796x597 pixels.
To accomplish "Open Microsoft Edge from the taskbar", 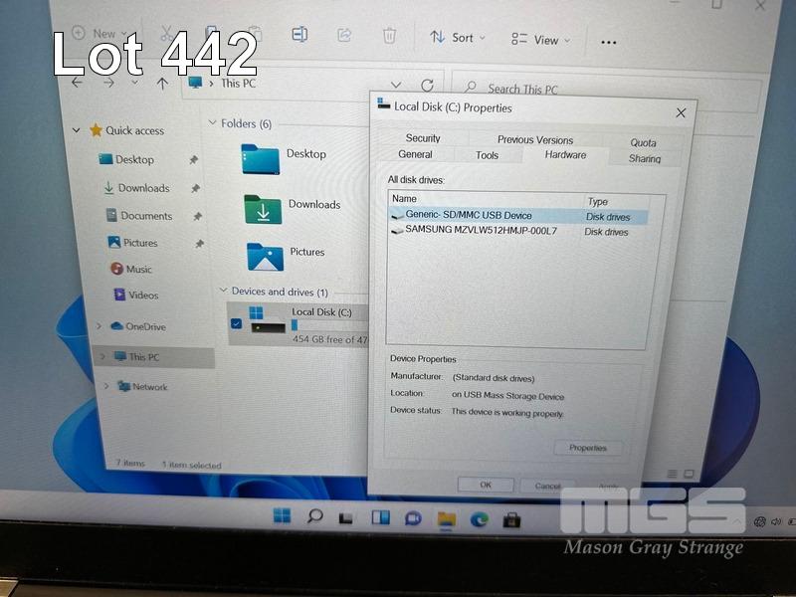I will [x=479, y=518].
